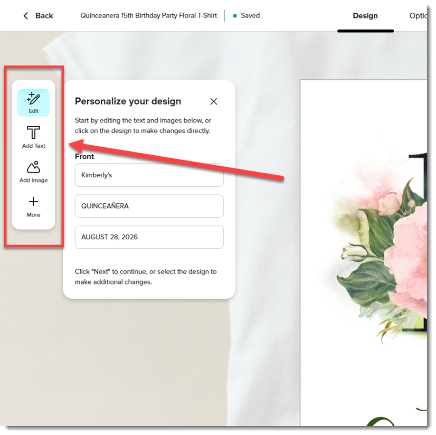Click the Personalize your design heading

(x=128, y=101)
